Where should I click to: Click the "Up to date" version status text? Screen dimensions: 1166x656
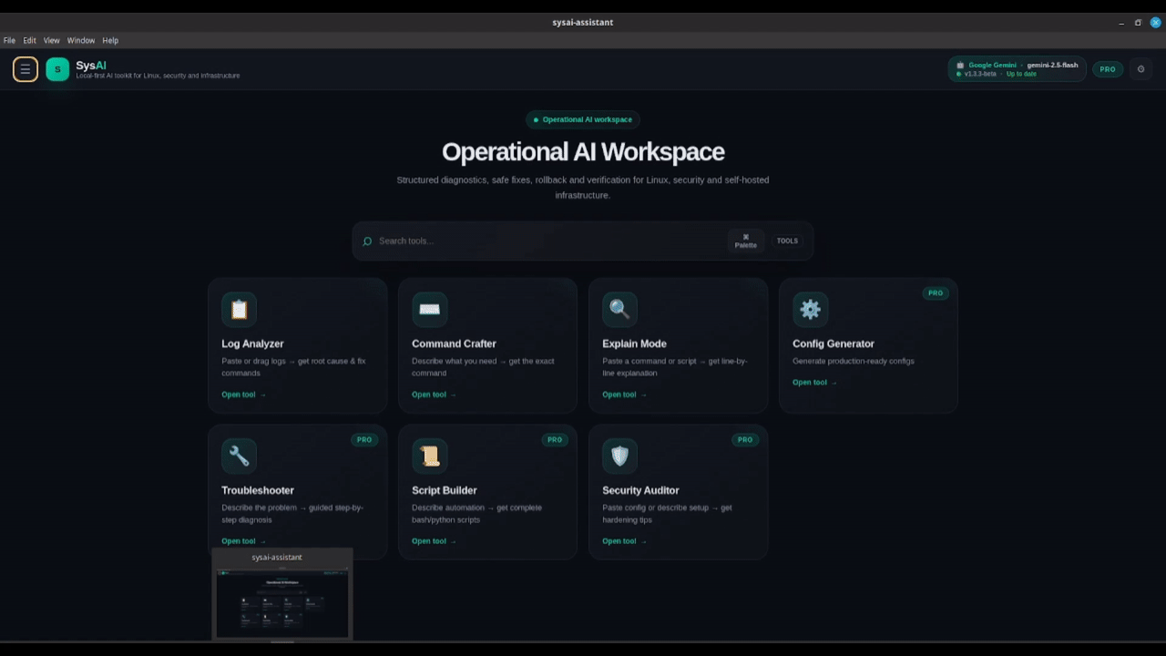point(1021,74)
